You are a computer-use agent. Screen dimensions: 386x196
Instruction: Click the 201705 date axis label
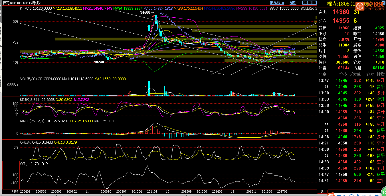282,191
